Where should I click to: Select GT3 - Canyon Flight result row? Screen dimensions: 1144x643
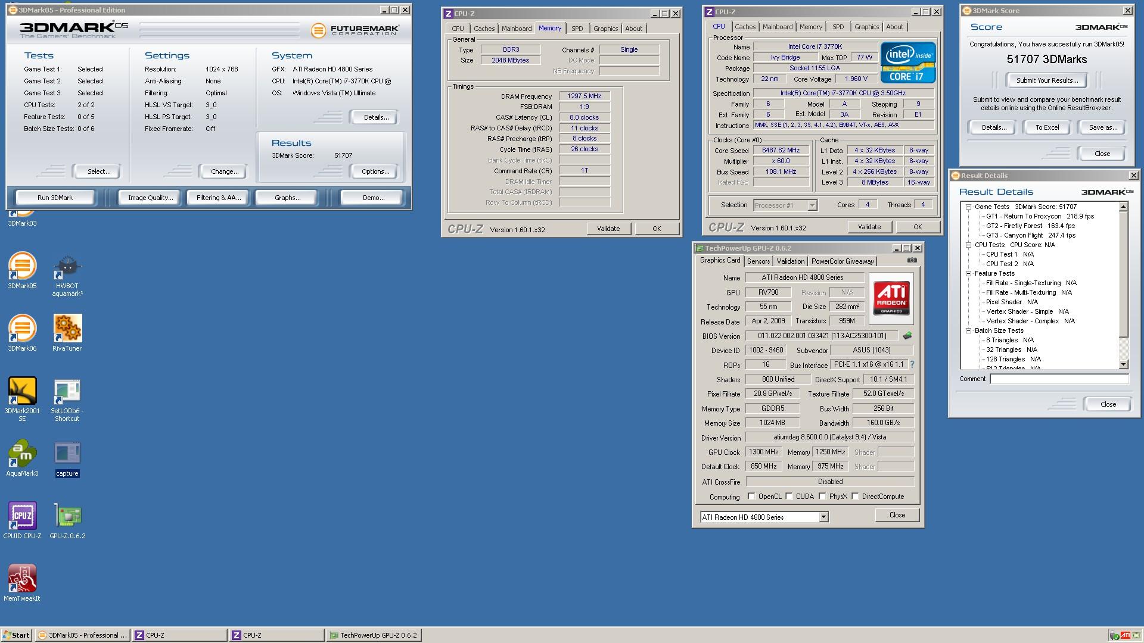[1030, 236]
